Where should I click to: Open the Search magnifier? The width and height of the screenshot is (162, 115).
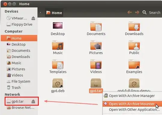click(x=144, y=12)
